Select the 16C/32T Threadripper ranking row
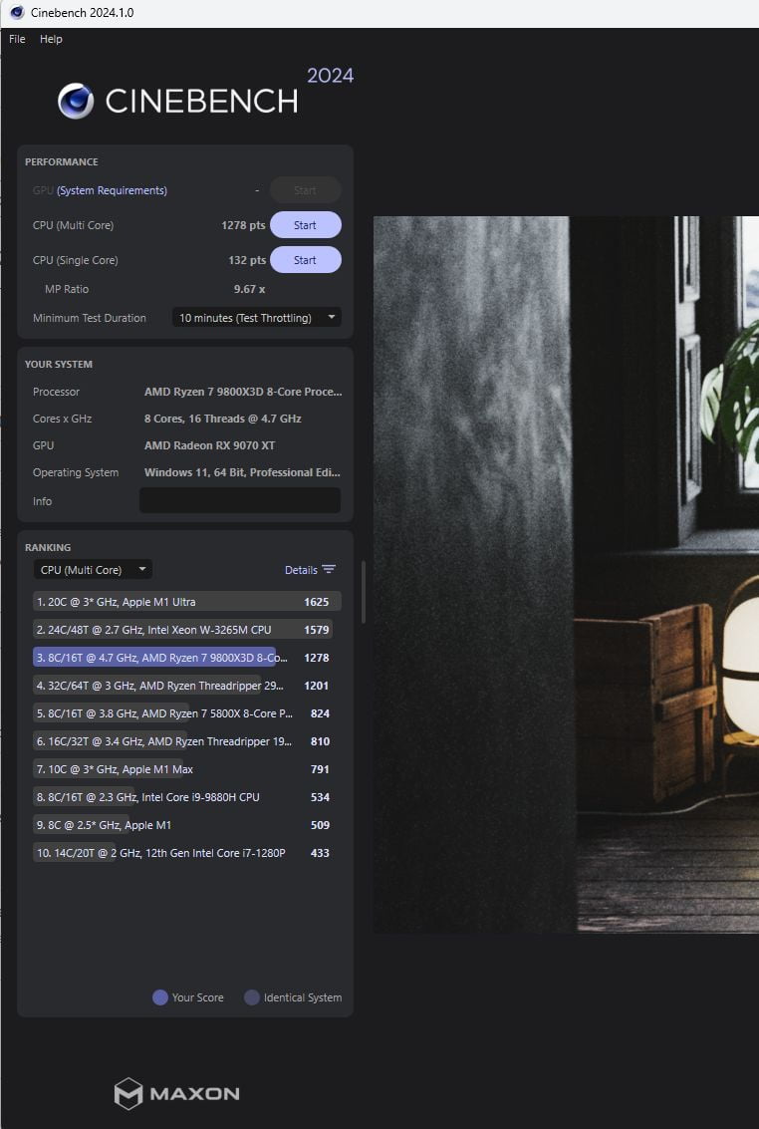The height and width of the screenshot is (1129, 759). tap(187, 741)
